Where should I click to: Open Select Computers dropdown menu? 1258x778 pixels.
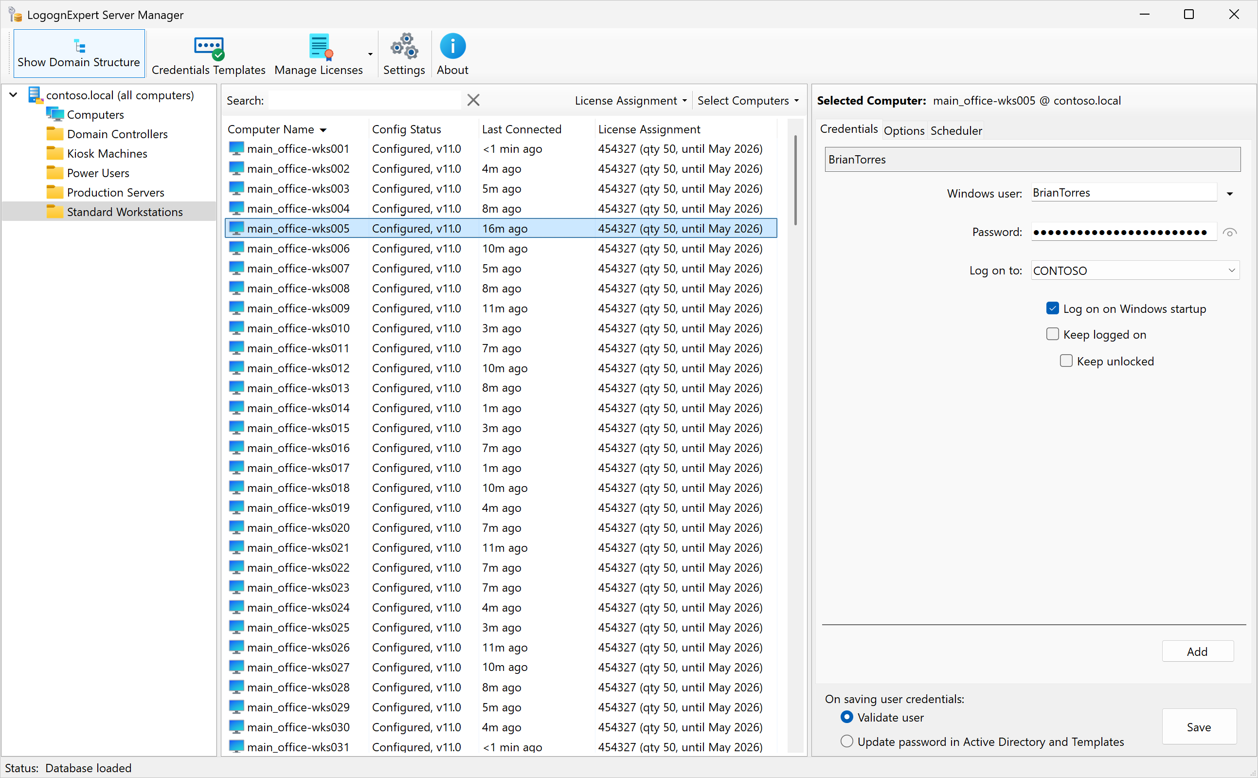tap(748, 100)
